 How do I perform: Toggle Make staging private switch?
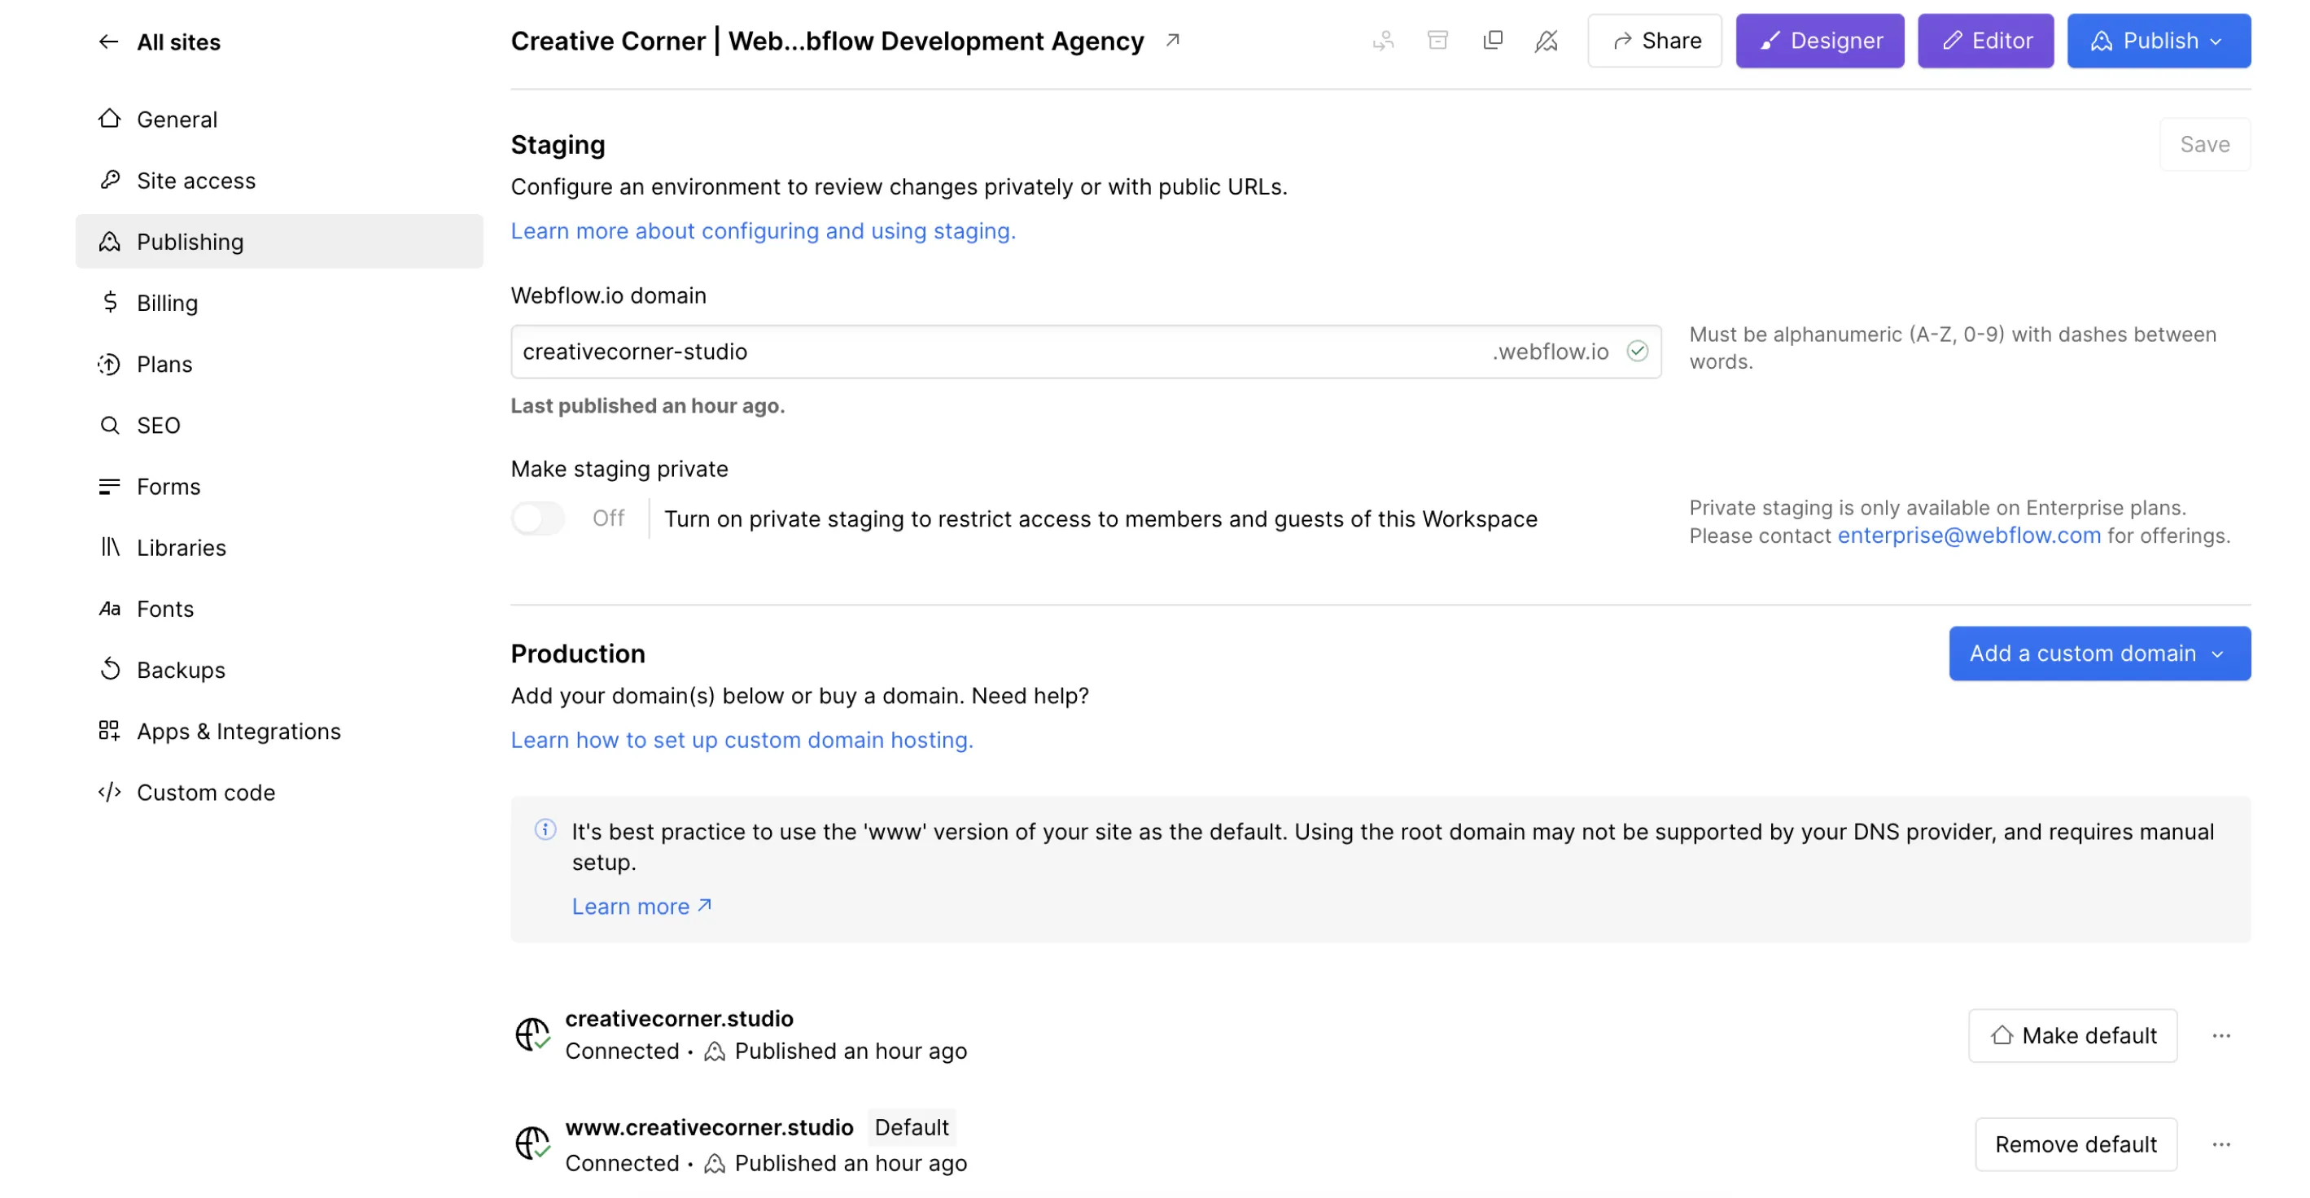[x=538, y=518]
